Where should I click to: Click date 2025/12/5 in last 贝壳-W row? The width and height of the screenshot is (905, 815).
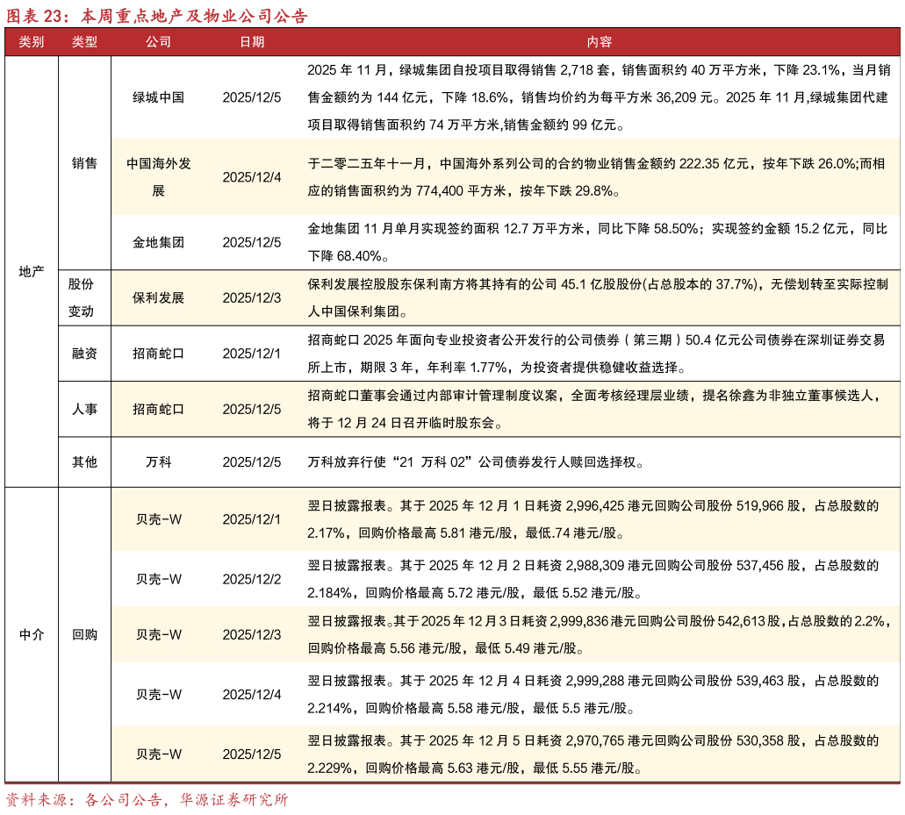252,754
